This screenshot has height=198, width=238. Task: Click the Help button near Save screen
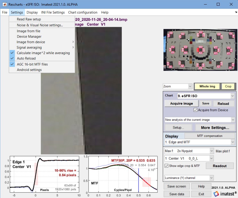(x=201, y=186)
